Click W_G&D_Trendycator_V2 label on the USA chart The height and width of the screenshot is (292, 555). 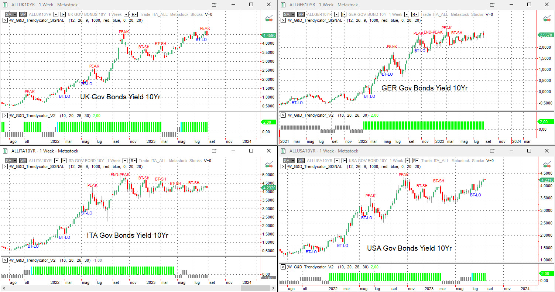pos(311,267)
